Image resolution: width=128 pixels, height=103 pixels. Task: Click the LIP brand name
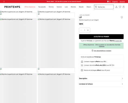pyautogui.click(x=80, y=17)
